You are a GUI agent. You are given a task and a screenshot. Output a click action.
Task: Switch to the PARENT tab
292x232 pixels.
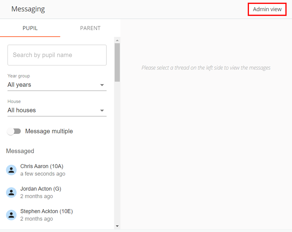[90, 28]
